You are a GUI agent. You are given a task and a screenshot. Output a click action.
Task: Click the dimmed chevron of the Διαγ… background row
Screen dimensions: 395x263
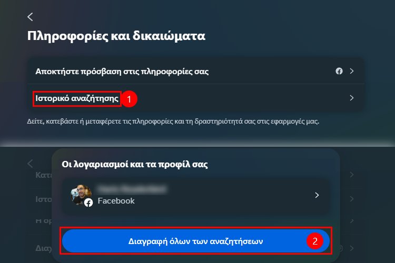[x=352, y=248]
